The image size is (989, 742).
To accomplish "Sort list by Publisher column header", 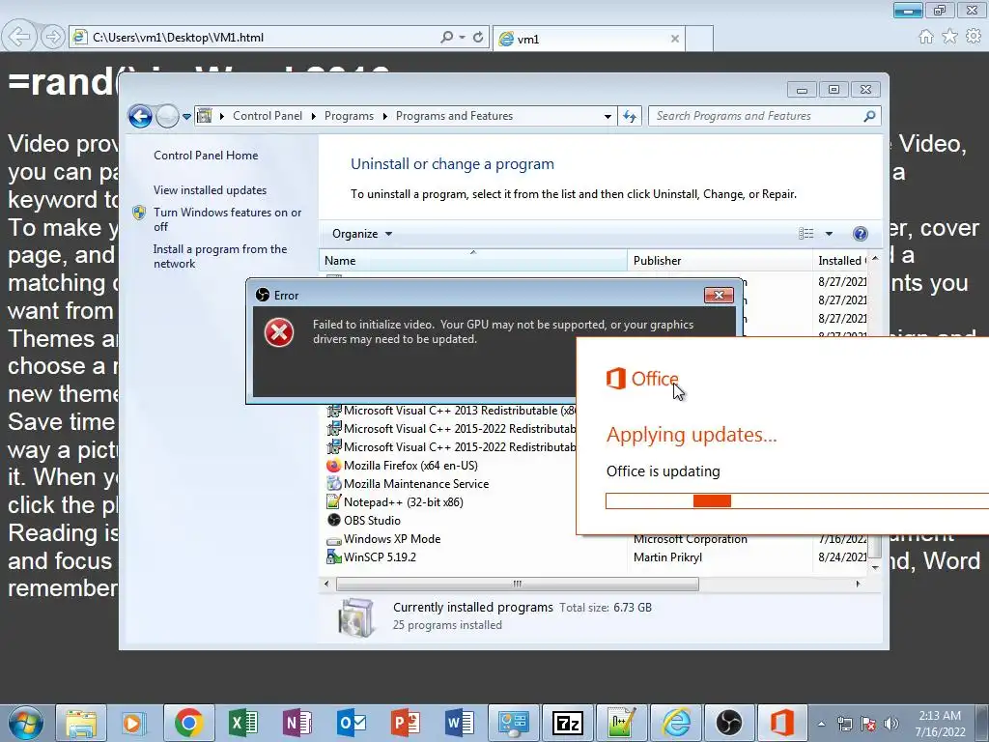I will pyautogui.click(x=720, y=261).
